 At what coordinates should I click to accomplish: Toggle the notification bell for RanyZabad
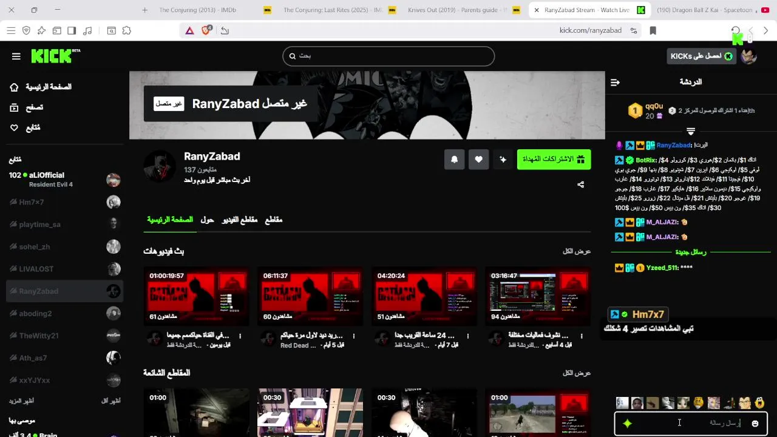click(x=454, y=160)
